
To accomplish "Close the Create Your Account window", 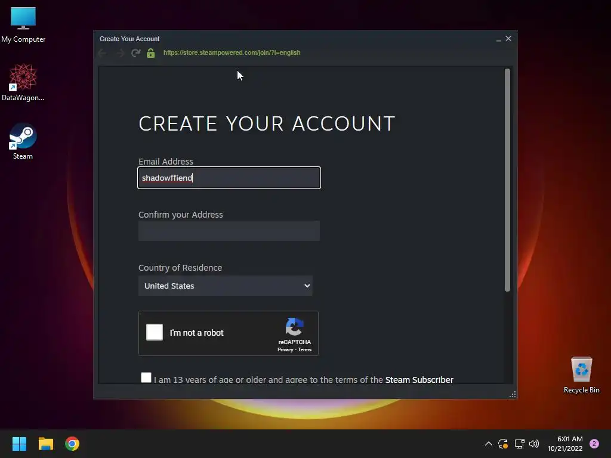I will click(x=508, y=39).
